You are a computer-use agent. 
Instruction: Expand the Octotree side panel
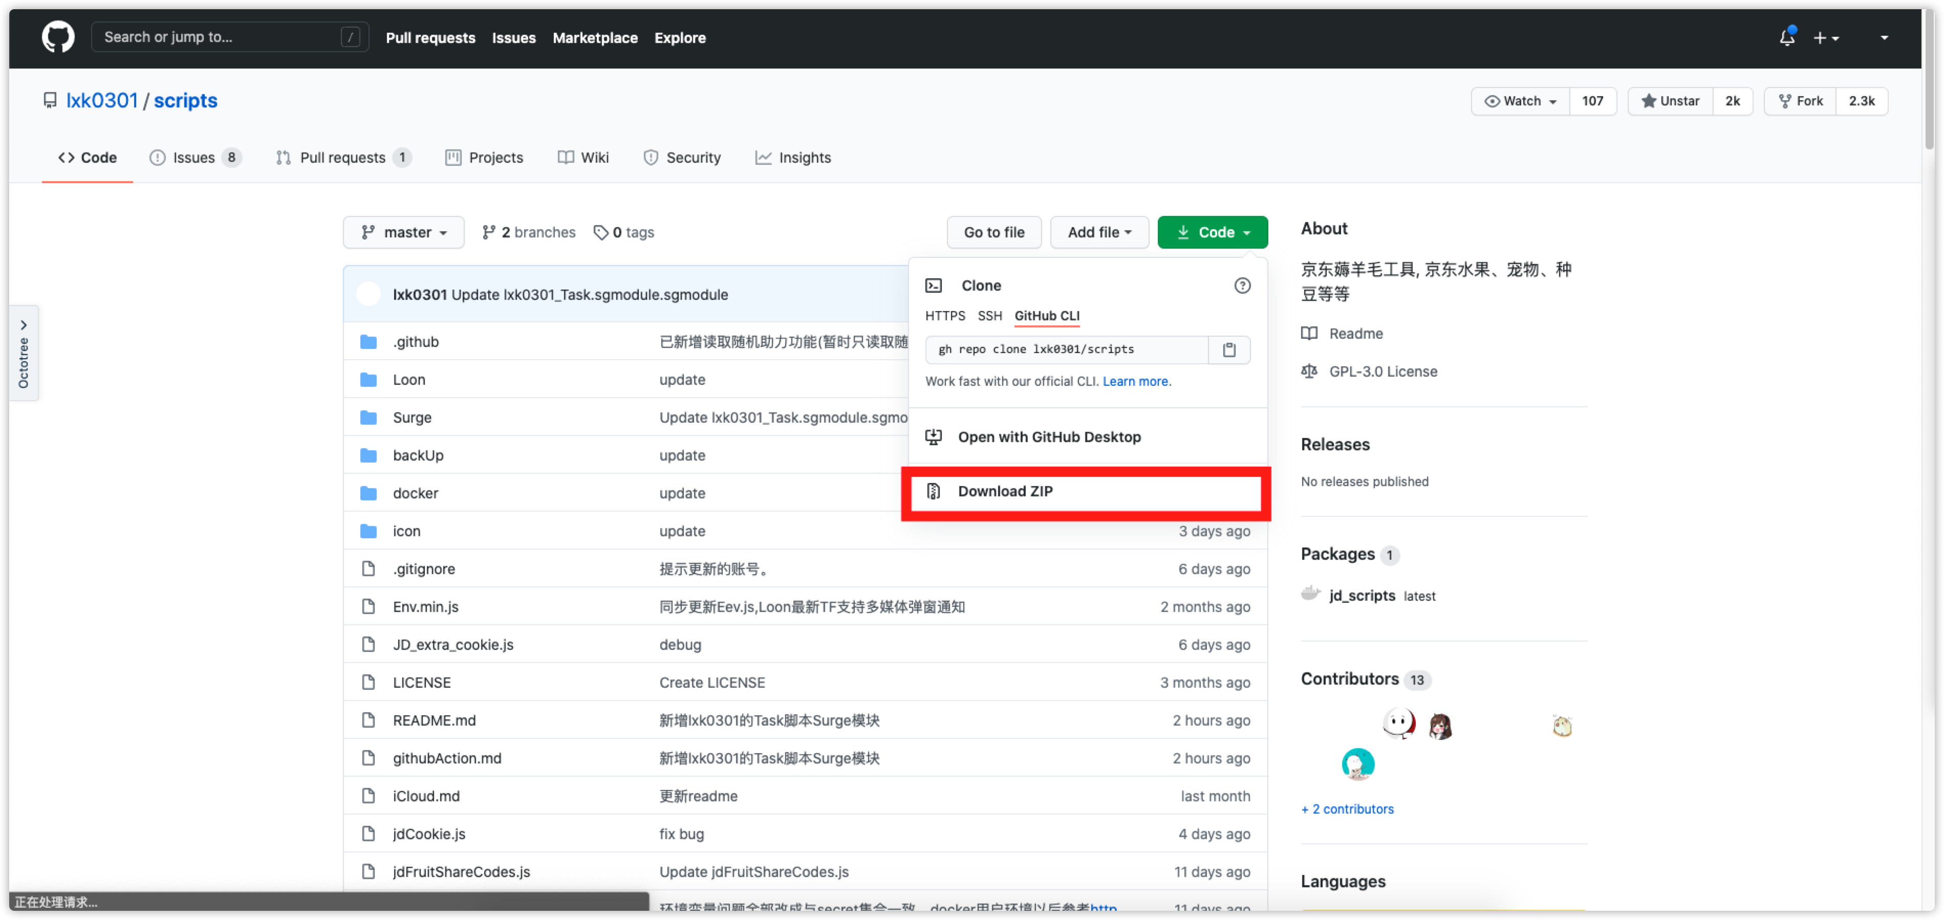(24, 353)
